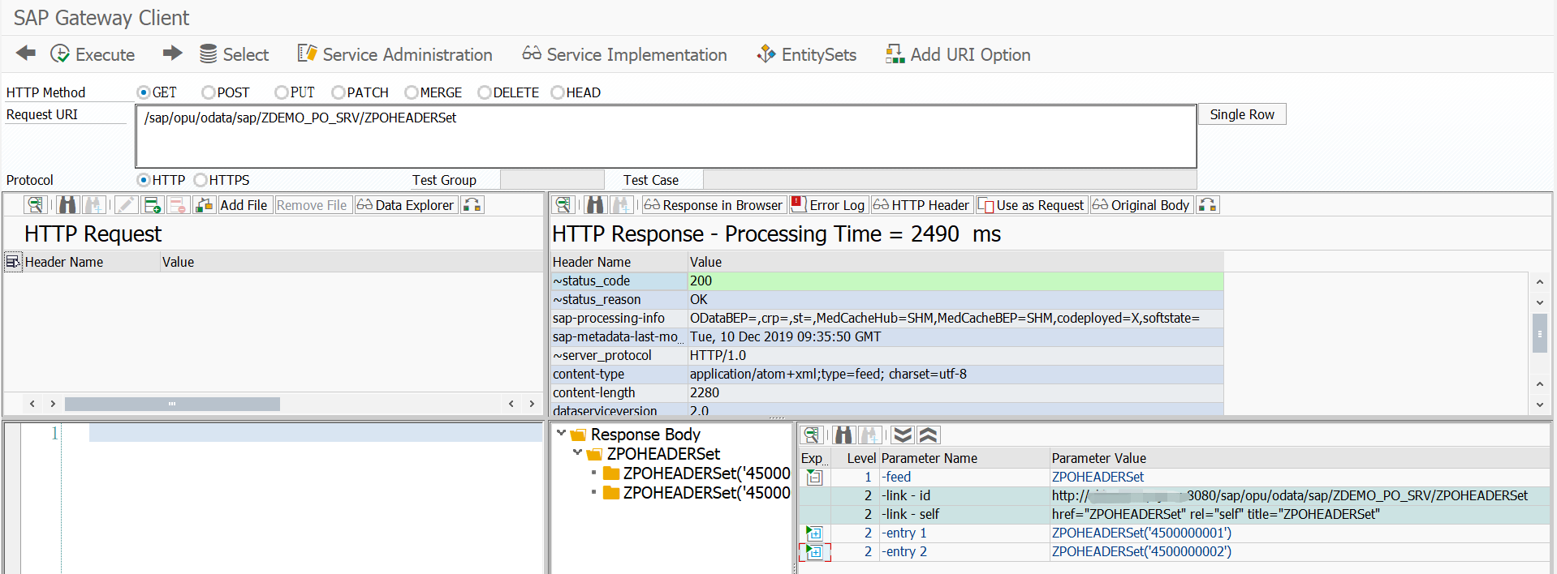Collapse the Response Body tree root
1557x574 pixels.
(x=561, y=434)
